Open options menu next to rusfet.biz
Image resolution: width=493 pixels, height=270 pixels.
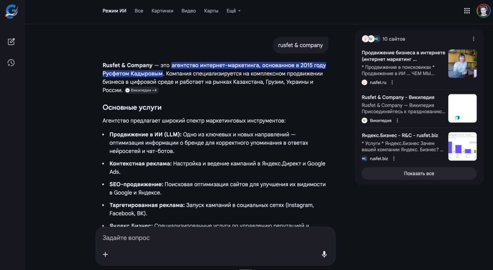pyautogui.click(x=394, y=158)
